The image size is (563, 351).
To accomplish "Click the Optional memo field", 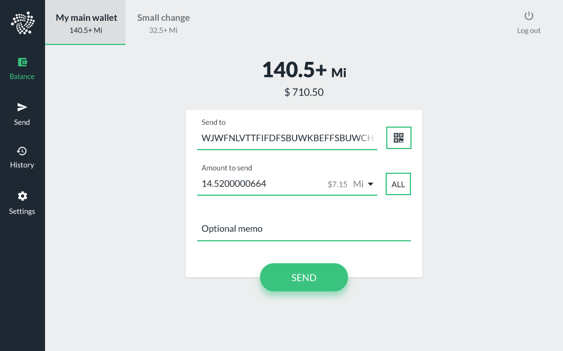I will tap(304, 229).
